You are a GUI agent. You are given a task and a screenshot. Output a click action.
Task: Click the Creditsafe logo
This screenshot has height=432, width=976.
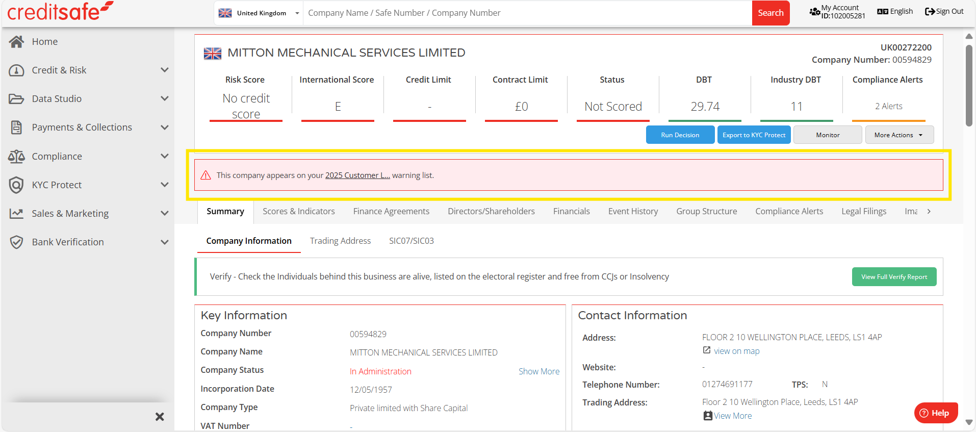(60, 11)
